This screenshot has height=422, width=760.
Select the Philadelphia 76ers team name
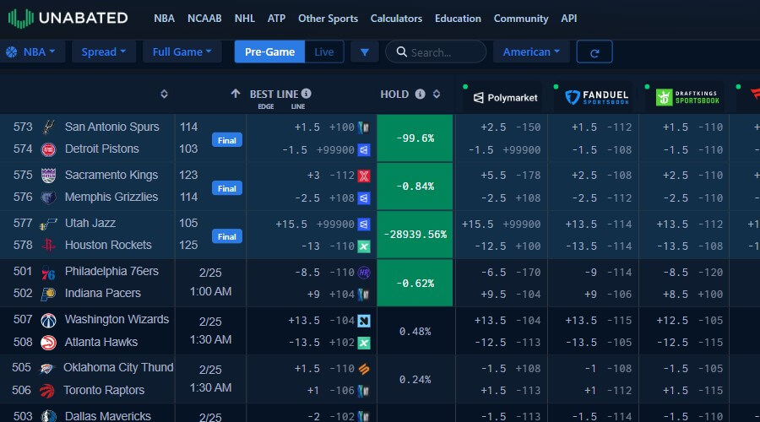(111, 271)
